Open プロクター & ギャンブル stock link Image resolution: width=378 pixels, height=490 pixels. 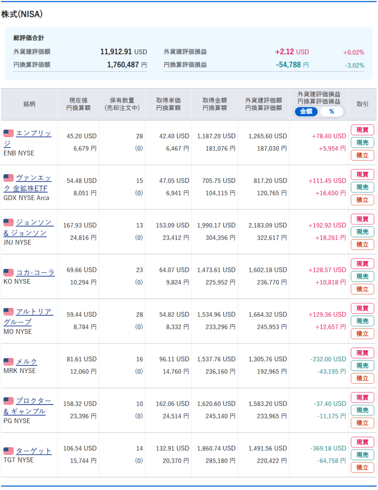click(x=28, y=406)
